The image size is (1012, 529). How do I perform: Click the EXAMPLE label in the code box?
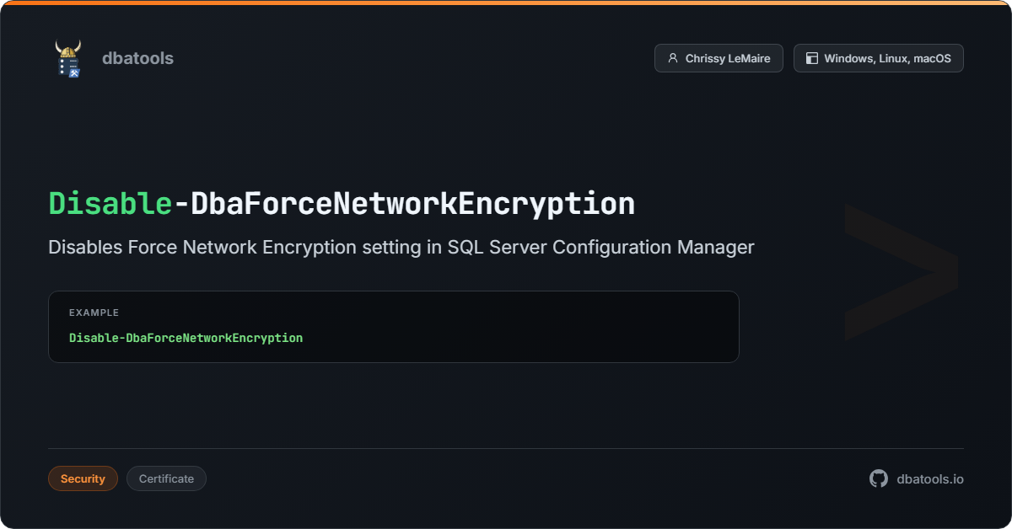[94, 313]
